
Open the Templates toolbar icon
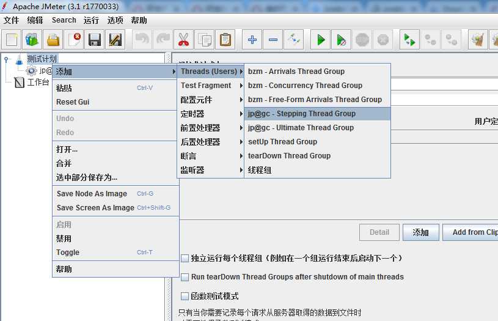[32, 40]
